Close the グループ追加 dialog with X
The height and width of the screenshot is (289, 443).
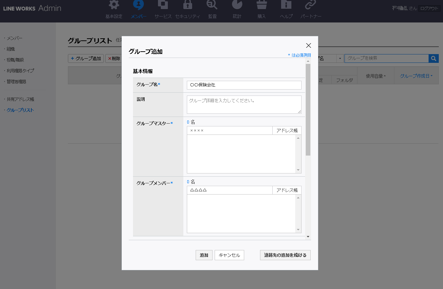309,45
